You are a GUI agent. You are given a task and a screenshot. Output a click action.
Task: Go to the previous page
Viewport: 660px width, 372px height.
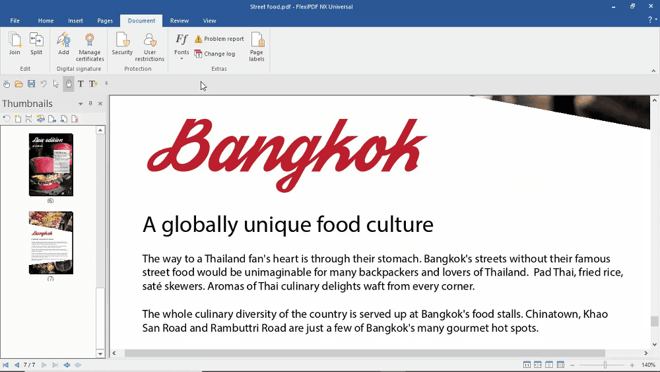coord(17,365)
